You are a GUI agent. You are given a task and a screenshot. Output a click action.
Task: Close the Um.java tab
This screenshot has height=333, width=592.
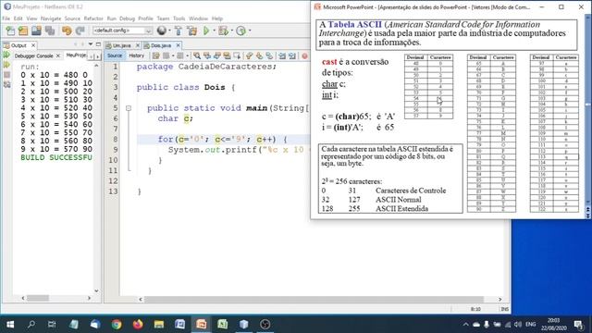pyautogui.click(x=138, y=45)
